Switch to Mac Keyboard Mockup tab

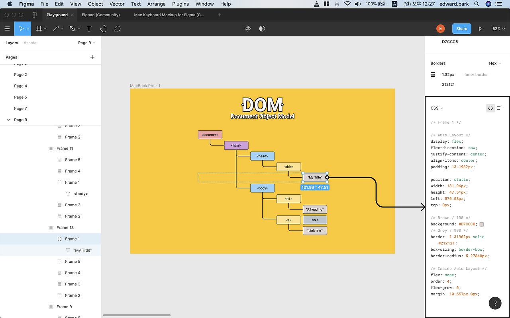tap(169, 15)
